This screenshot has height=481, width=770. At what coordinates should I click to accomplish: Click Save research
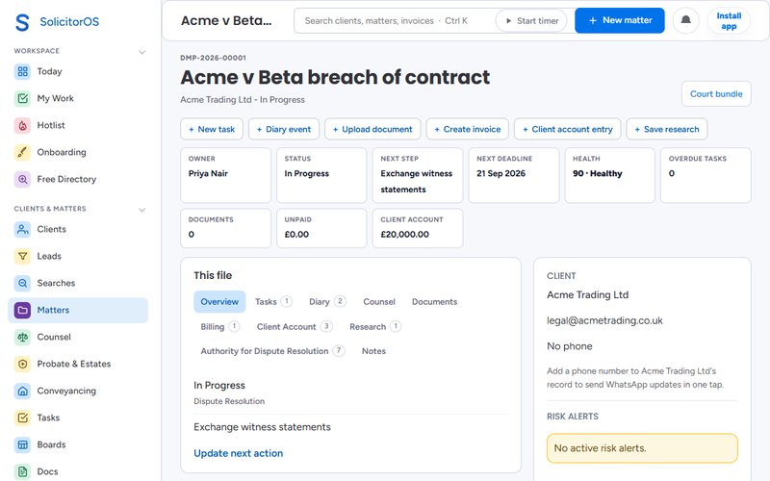pos(667,129)
